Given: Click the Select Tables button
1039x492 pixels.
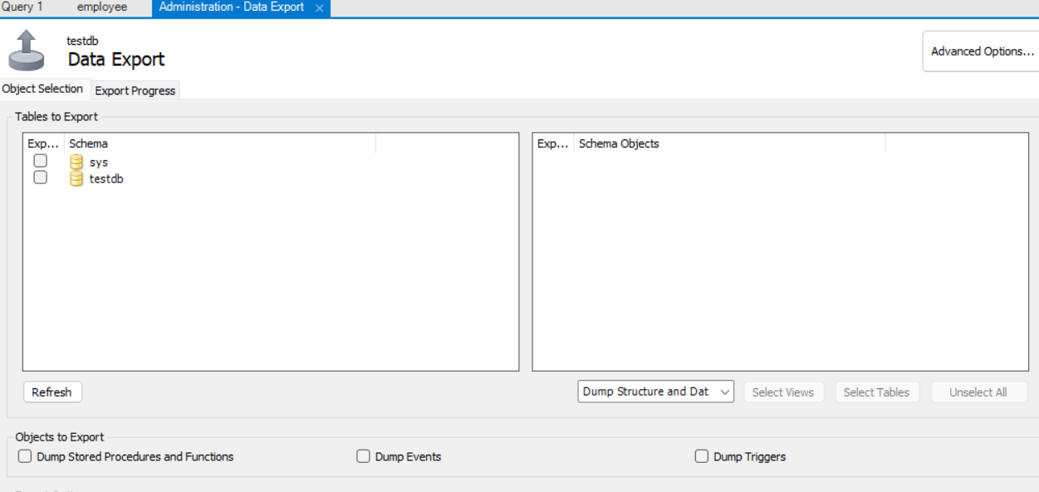Looking at the screenshot, I should click(x=876, y=392).
